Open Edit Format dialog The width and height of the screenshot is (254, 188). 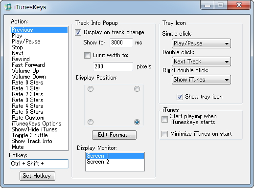pyautogui.click(x=114, y=135)
